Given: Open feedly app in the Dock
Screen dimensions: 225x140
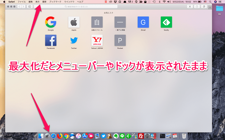Looking at the screenshot, I should (x=128, y=136).
